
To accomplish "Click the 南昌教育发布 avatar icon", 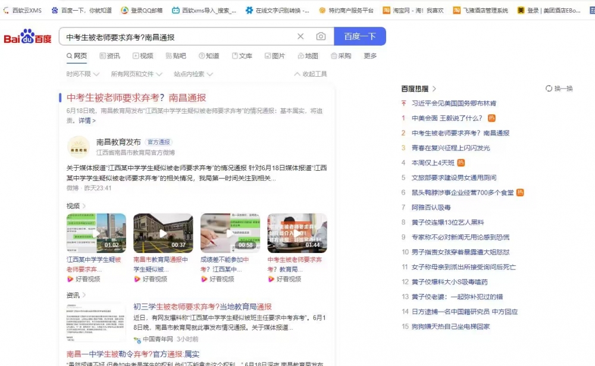I will 78,147.
